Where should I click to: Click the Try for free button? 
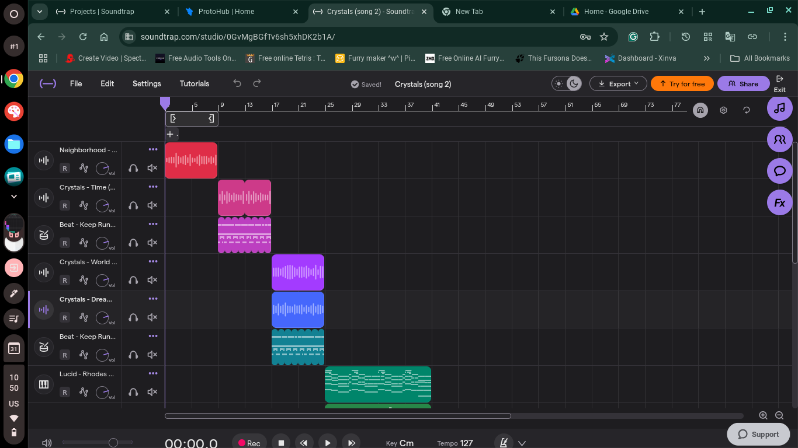tap(682, 83)
